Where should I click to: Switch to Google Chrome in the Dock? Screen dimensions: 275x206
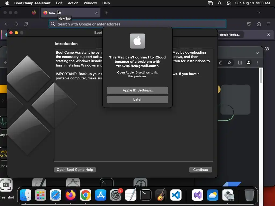pyautogui.click(x=86, y=195)
